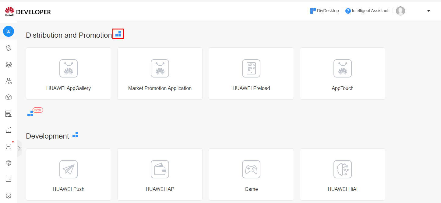This screenshot has width=441, height=203.
Task: Select the bar chart sidebar icon
Action: click(x=9, y=130)
